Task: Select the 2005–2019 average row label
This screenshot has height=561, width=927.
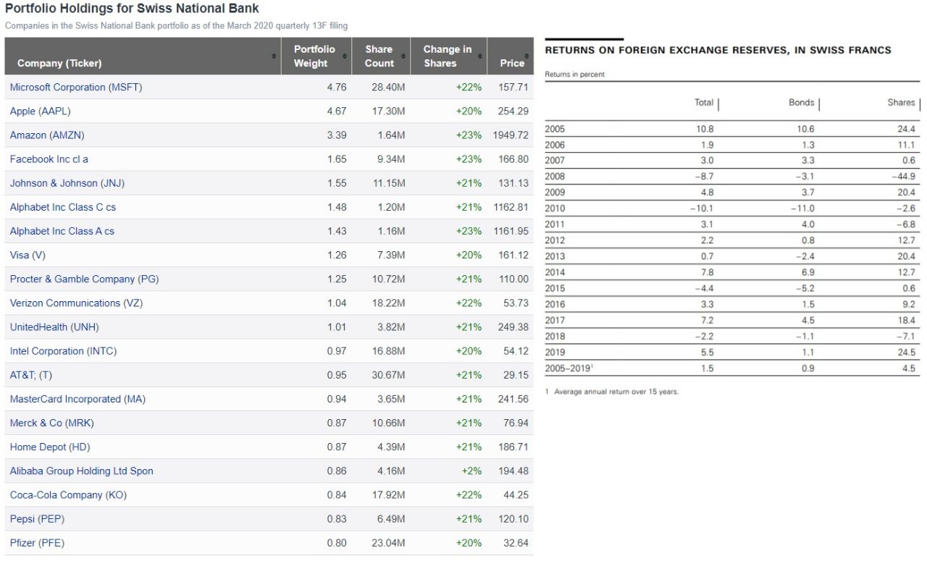Action: pos(569,368)
